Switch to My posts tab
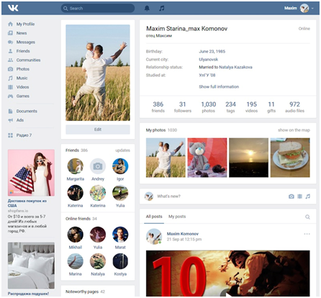The image size is (321, 298). 177,217
